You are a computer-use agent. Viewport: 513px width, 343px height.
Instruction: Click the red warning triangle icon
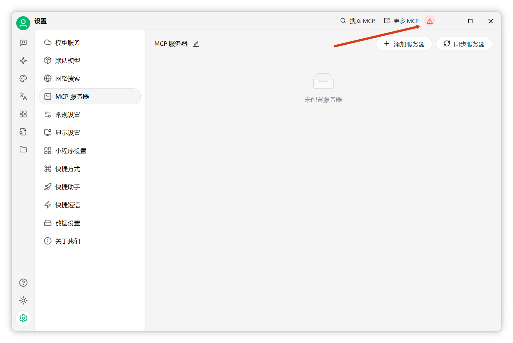(x=430, y=21)
